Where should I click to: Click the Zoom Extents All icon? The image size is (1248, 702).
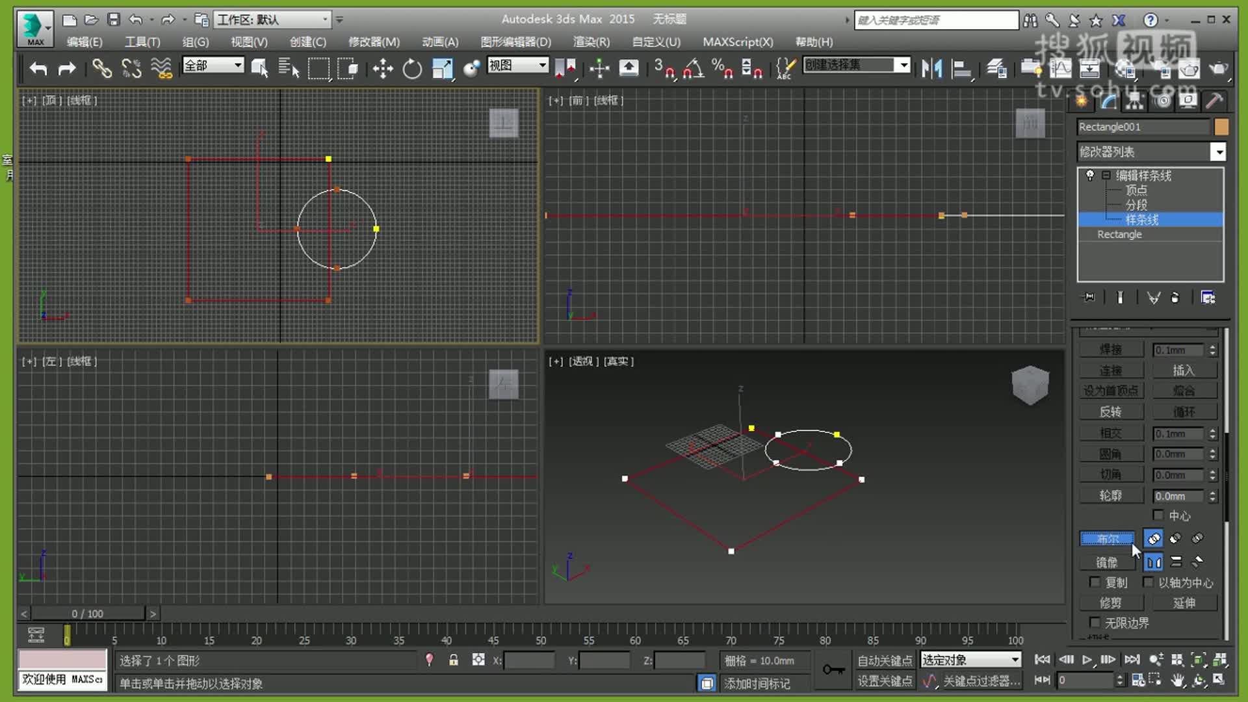tap(1221, 658)
